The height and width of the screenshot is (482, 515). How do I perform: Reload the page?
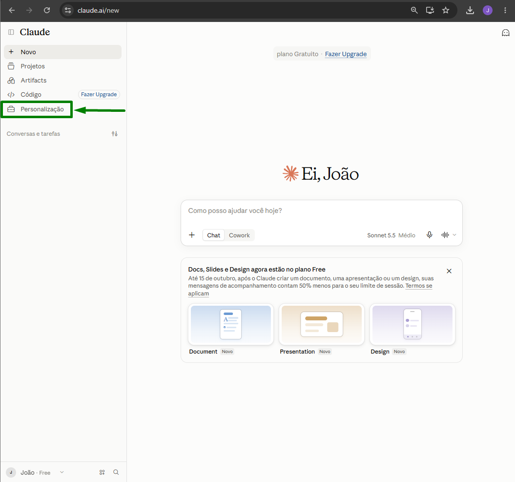point(47,10)
